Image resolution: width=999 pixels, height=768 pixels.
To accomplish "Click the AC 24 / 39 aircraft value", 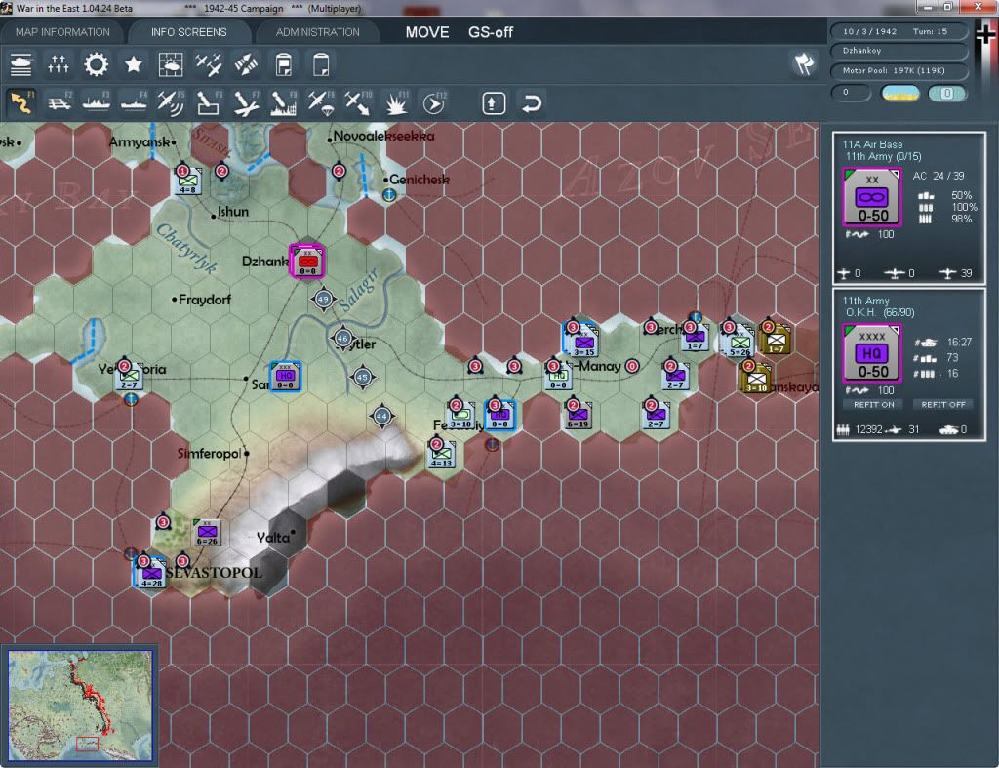I will click(939, 176).
